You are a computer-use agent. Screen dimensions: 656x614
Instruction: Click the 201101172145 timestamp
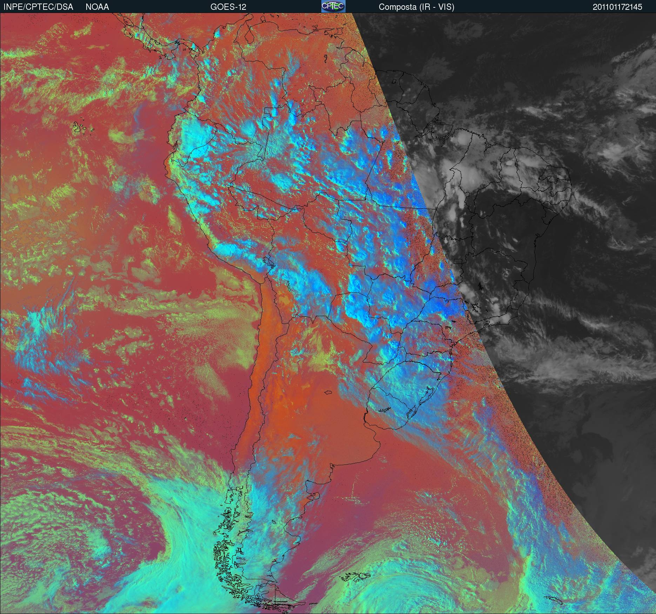[617, 7]
